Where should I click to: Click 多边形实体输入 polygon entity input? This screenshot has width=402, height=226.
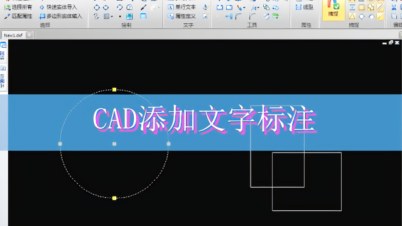click(x=61, y=16)
